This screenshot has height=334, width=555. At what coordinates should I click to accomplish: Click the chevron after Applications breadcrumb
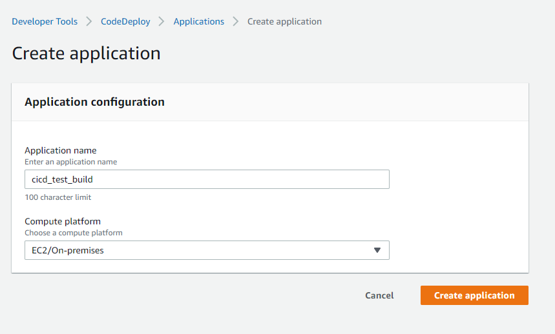pos(236,22)
